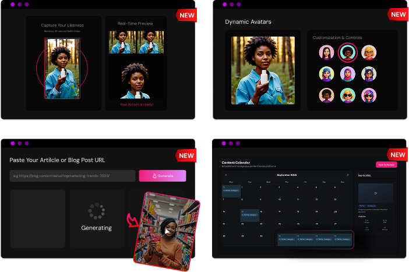Click the blog post URL input field
The image size is (409, 272).
[x=72, y=175]
